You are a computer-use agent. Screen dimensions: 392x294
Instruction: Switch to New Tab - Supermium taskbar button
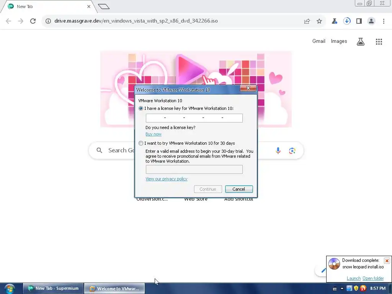tap(53, 289)
